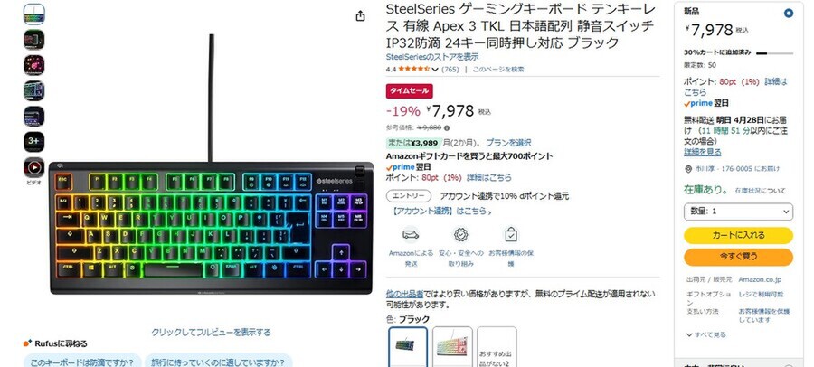
Task: Open the 数量 quantity dropdown
Action: coord(738,212)
